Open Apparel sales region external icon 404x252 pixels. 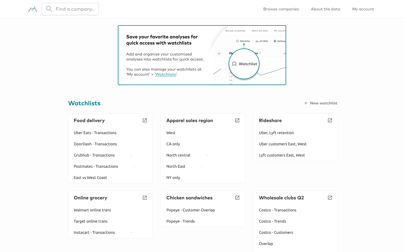237,120
